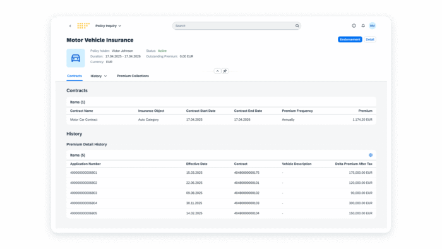Sort by the Contract Name column header
The image size is (442, 249).
coord(81,111)
